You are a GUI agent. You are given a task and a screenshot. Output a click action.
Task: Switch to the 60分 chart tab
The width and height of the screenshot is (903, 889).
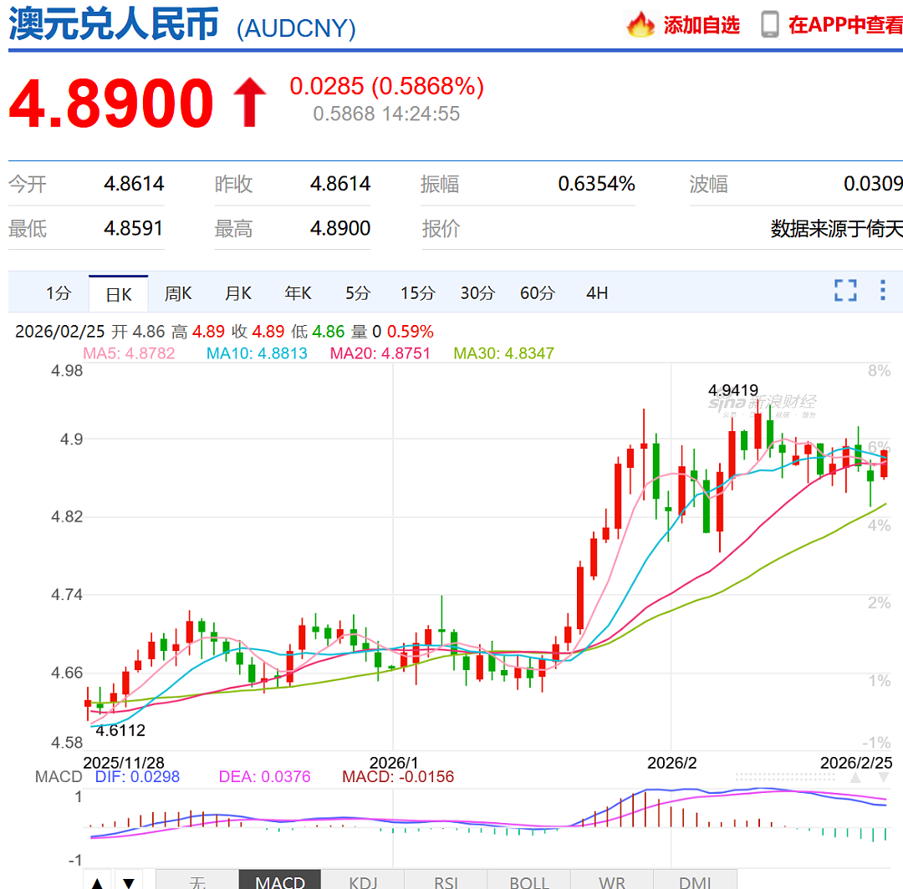point(538,293)
